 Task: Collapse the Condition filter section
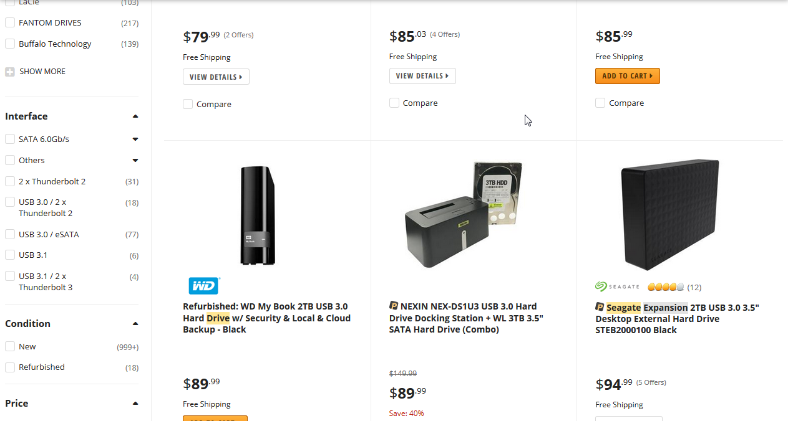(x=135, y=324)
